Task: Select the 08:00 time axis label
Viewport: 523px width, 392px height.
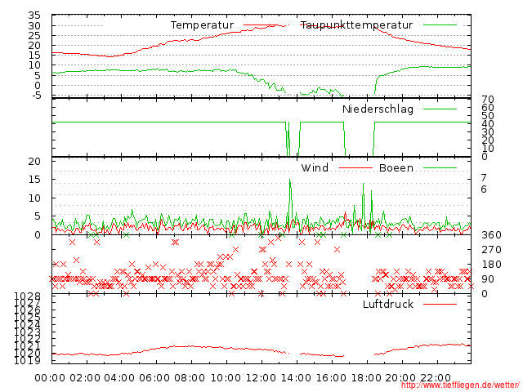Action: [190, 378]
